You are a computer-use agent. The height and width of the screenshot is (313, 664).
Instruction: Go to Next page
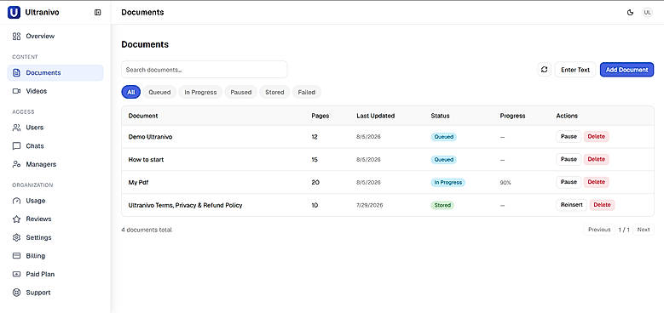point(644,230)
